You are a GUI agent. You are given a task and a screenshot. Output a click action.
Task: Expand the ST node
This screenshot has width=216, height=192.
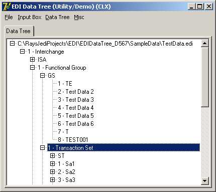coord(52,156)
